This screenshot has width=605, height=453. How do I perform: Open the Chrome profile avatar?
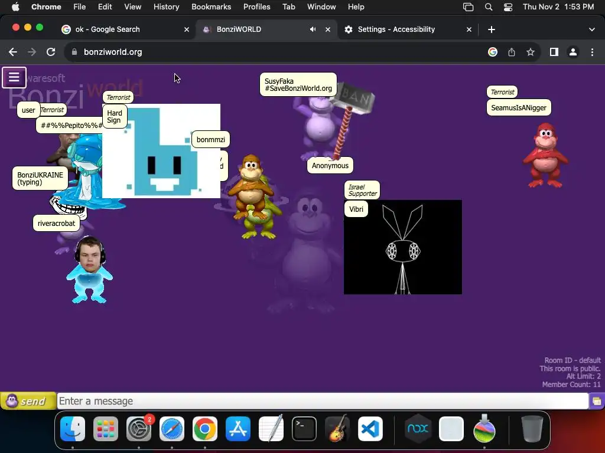point(573,52)
